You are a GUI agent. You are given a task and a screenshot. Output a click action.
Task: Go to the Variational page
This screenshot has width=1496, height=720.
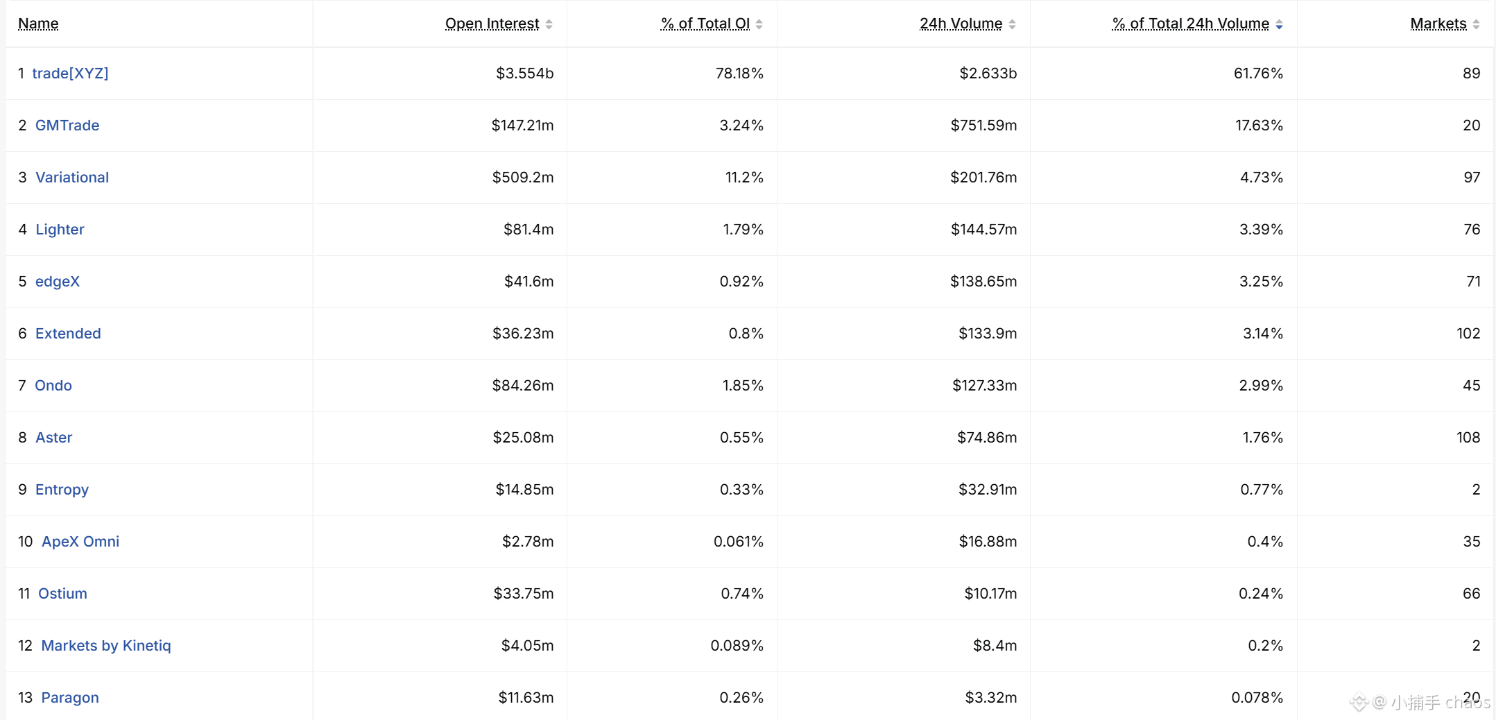72,177
